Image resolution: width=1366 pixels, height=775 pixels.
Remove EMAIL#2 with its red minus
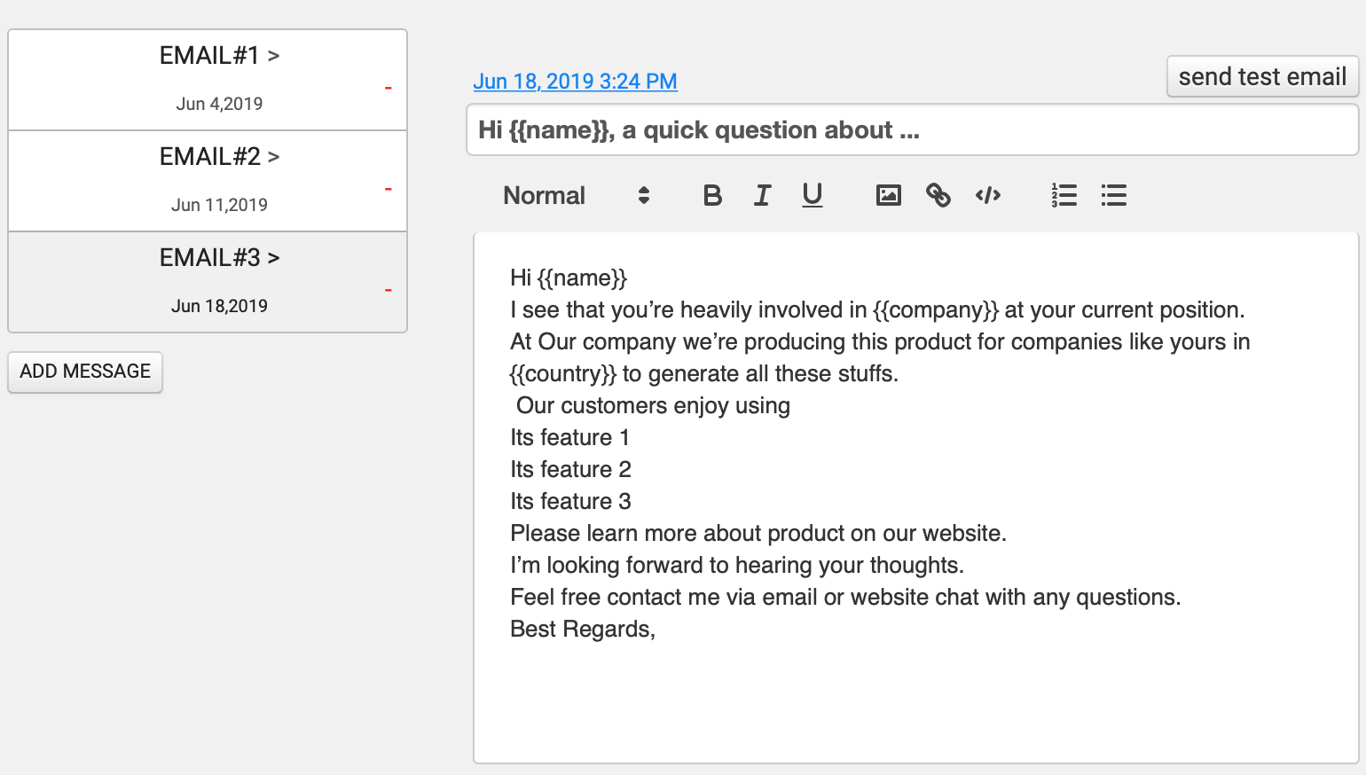(388, 189)
